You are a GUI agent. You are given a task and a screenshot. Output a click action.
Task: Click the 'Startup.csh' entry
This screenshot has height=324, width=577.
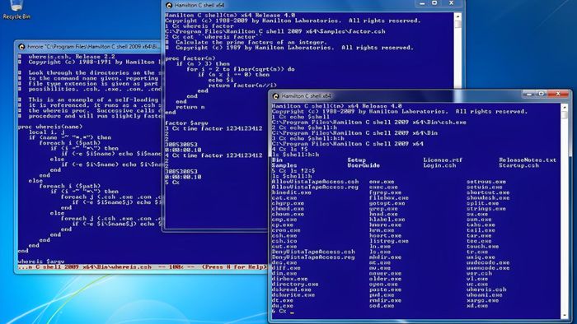click(518, 165)
